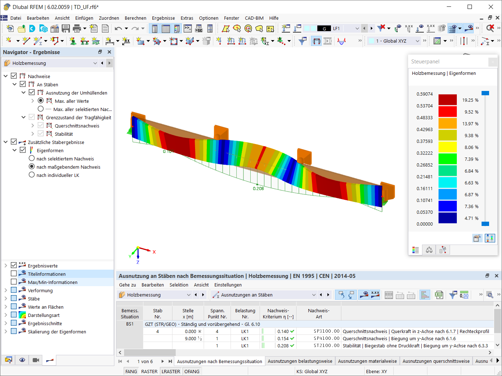This screenshot has width=502, height=376.
Task: Select the color scale tab in Steuerpanel
Action: (x=416, y=250)
